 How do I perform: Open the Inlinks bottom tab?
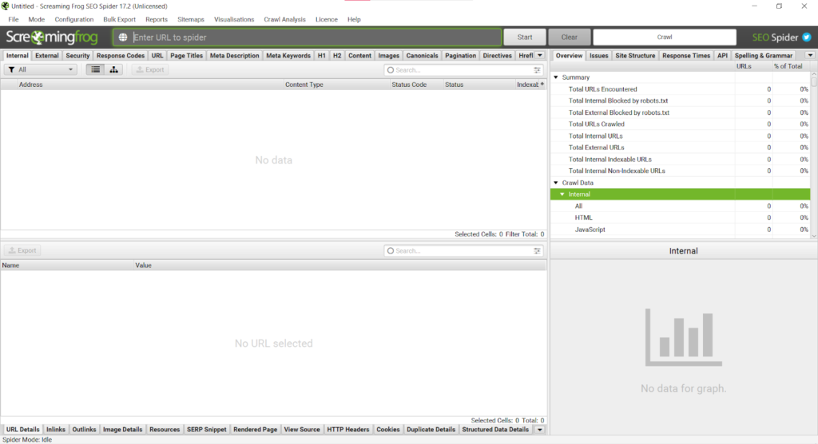pyautogui.click(x=56, y=430)
